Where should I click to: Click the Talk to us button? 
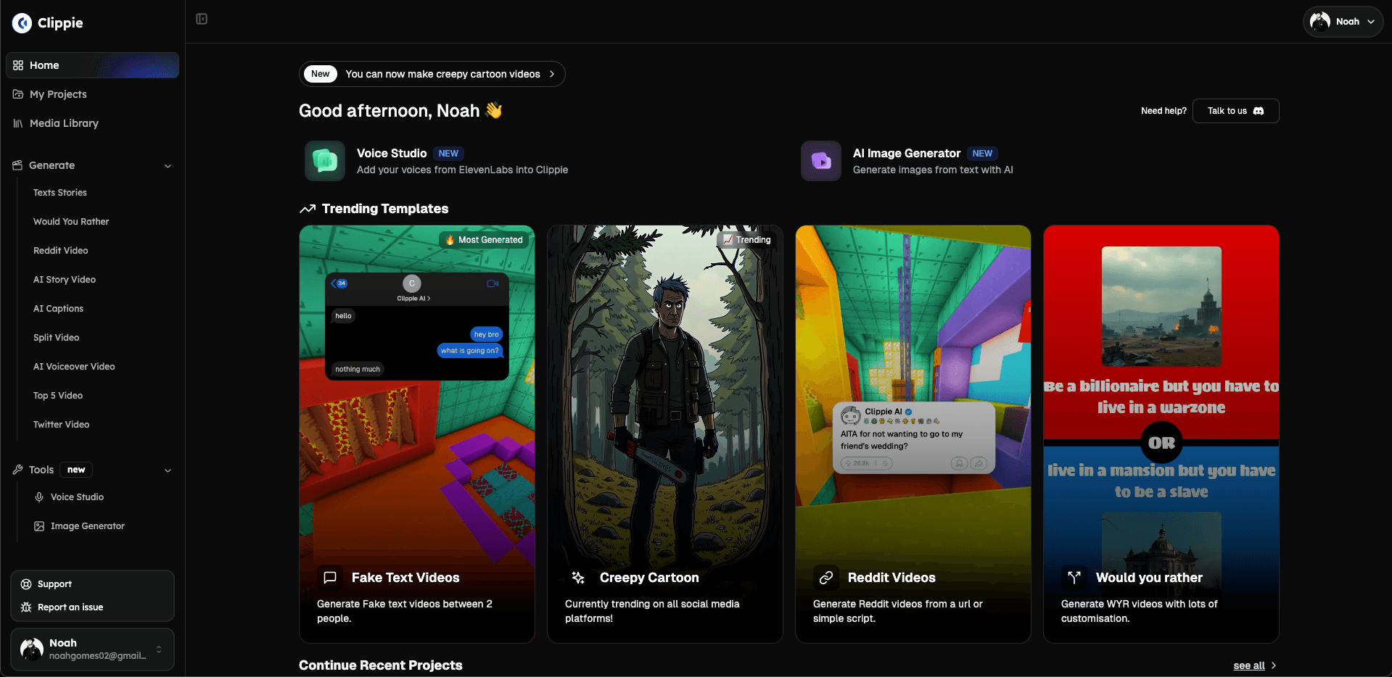pyautogui.click(x=1236, y=111)
